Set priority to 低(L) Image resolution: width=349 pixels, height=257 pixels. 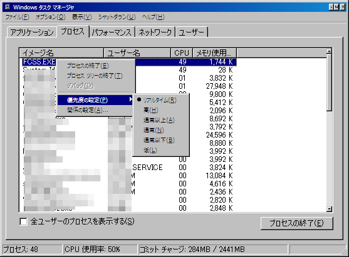[150, 150]
